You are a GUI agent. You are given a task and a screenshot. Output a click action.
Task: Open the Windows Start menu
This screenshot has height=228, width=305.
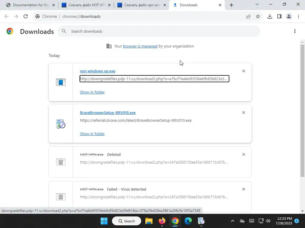[104, 221]
